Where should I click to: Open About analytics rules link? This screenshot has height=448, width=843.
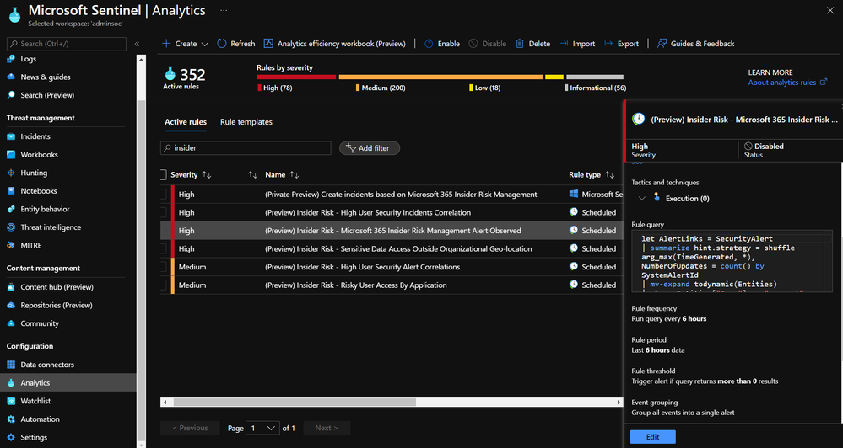787,82
